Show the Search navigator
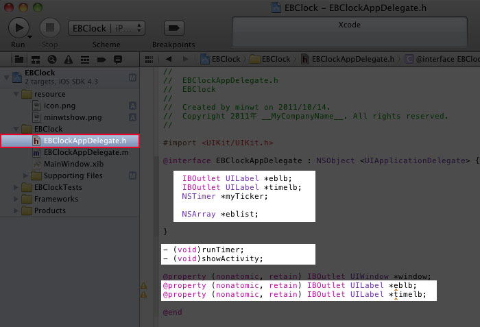 [x=52, y=60]
